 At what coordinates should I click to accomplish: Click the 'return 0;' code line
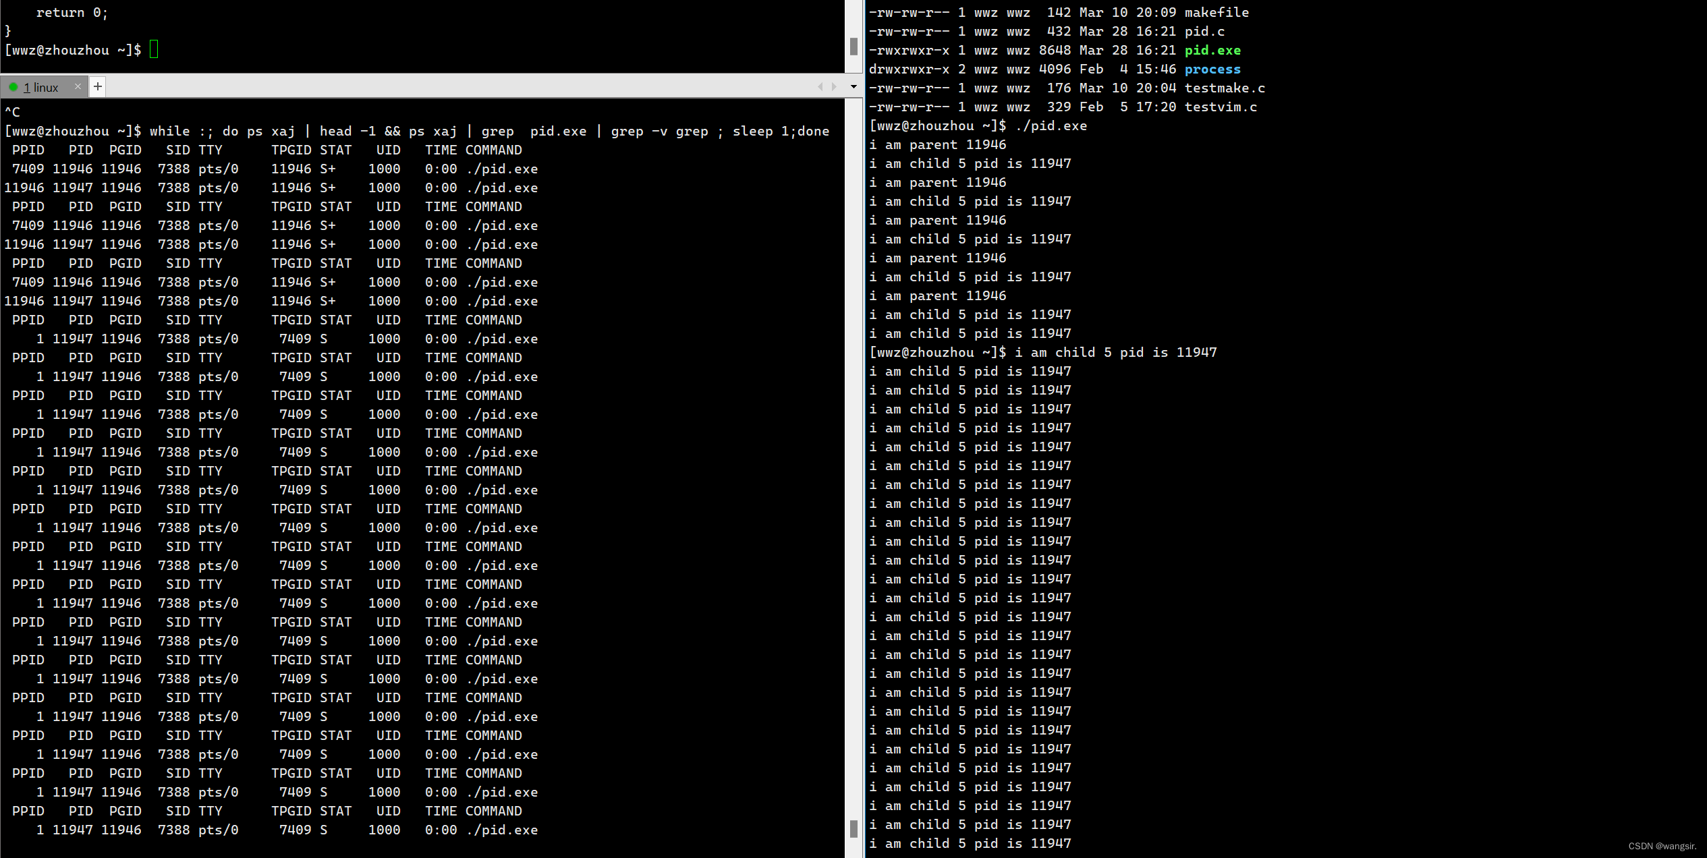pos(72,13)
